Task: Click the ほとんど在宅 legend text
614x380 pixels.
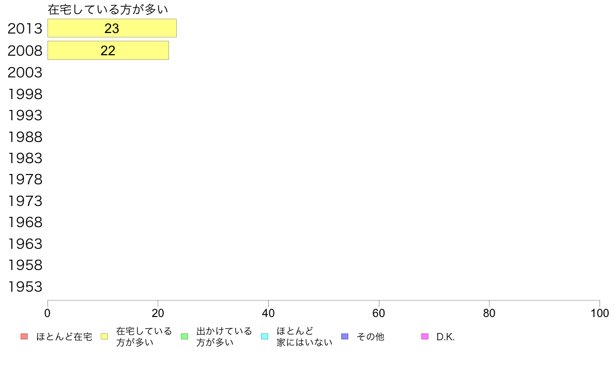Action: coord(64,337)
